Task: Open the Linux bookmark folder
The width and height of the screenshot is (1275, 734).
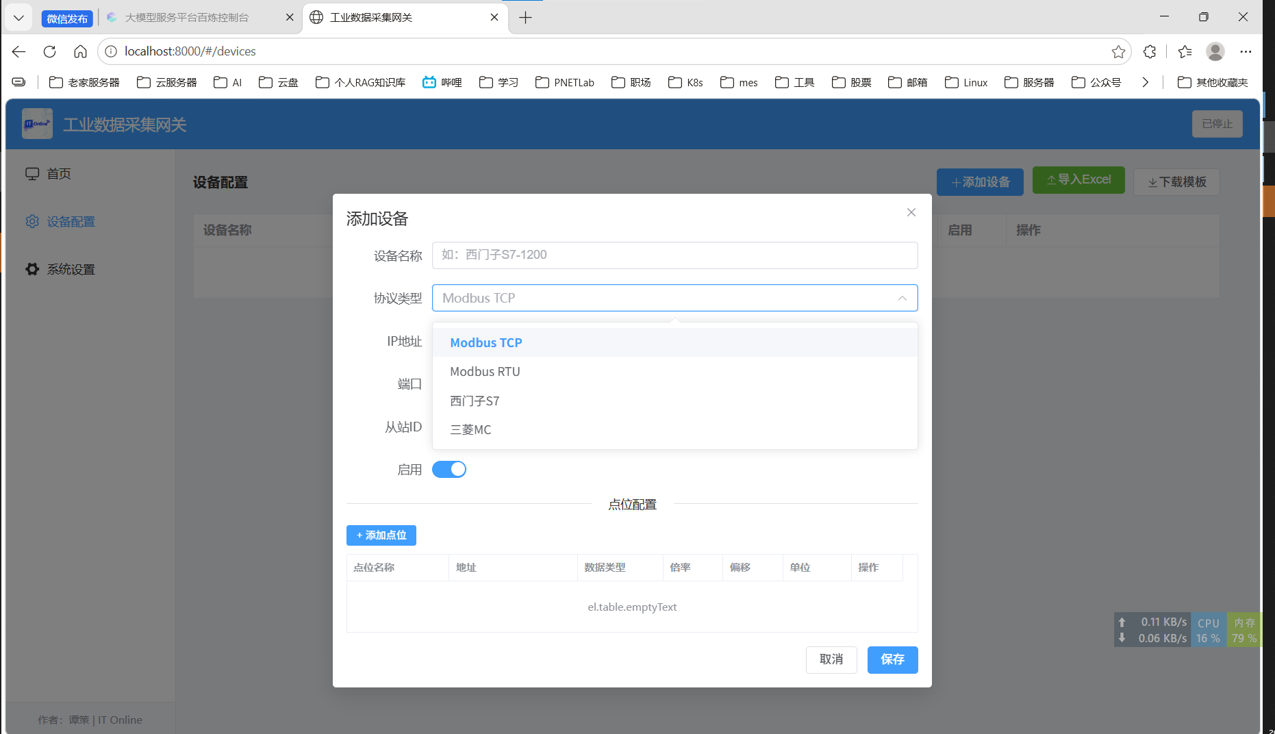Action: (966, 82)
